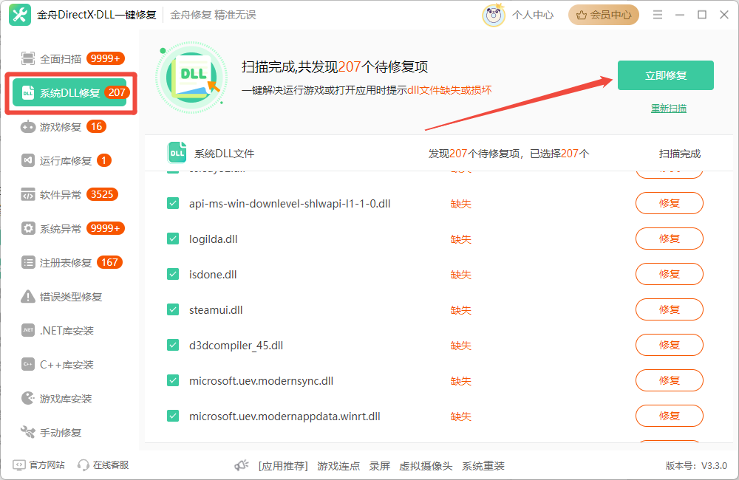Uncheck the steamui.dll checkbox

pos(173,309)
